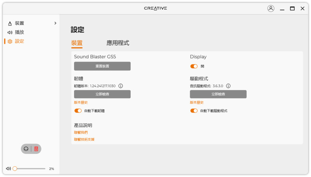This screenshot has width=311, height=177.
Task: Click the Sound Blaster GS5 label
Action: coord(95,57)
